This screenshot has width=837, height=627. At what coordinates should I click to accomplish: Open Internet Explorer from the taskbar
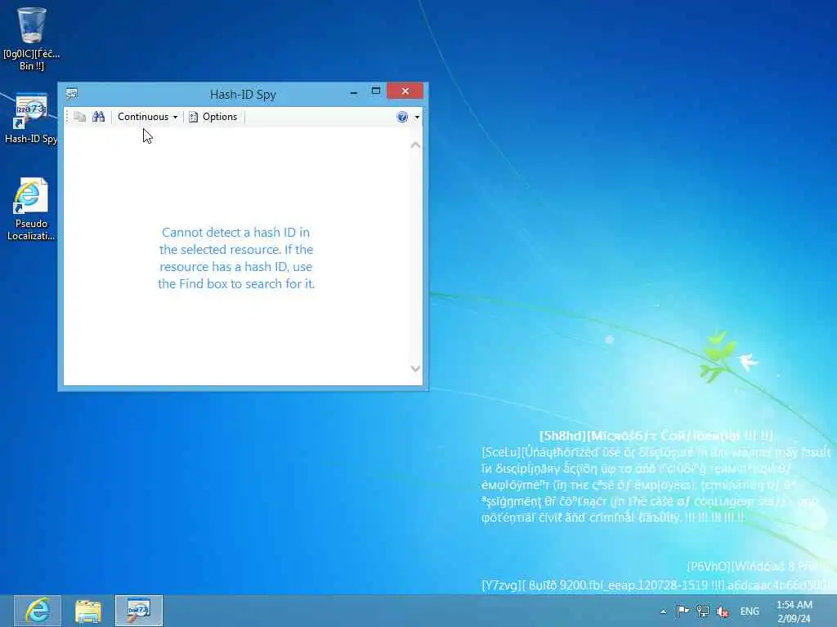click(x=38, y=611)
